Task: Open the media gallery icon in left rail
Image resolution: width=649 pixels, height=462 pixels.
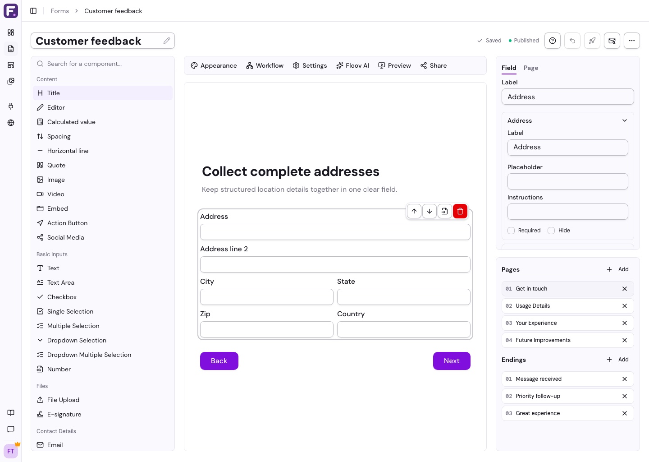Action: 11,81
